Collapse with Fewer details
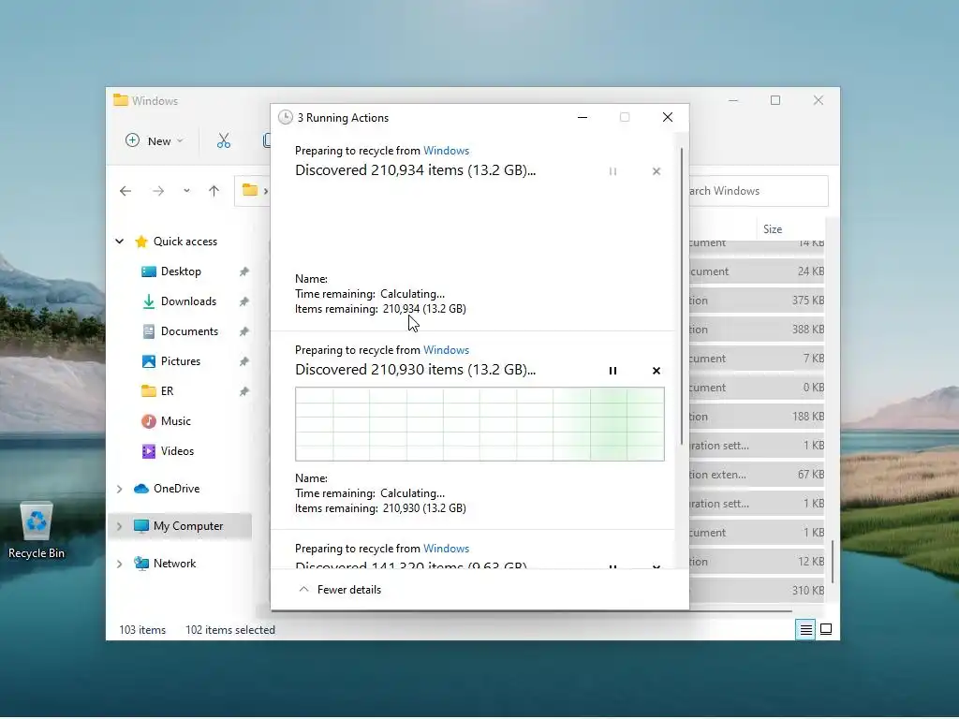This screenshot has width=959, height=719. point(340,590)
